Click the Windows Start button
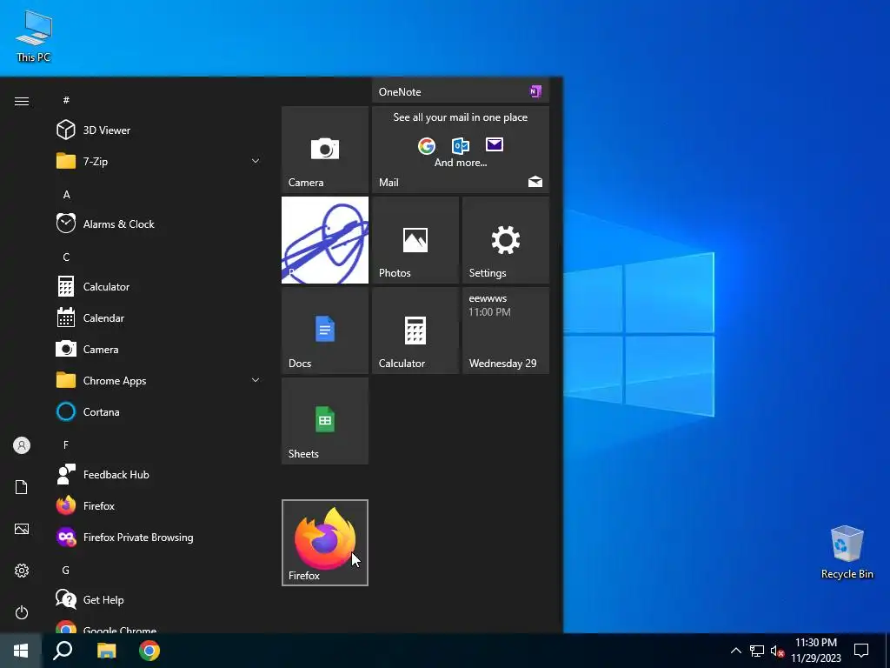The image size is (890, 668). 21,651
